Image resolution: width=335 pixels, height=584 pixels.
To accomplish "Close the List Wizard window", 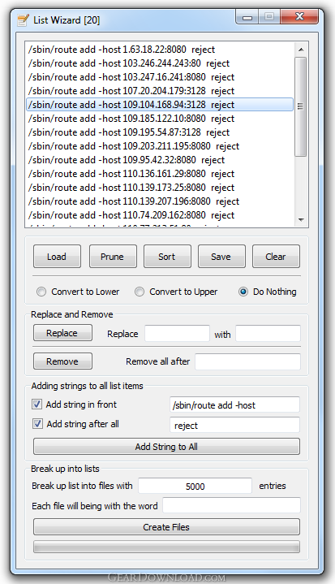I will click(x=299, y=17).
